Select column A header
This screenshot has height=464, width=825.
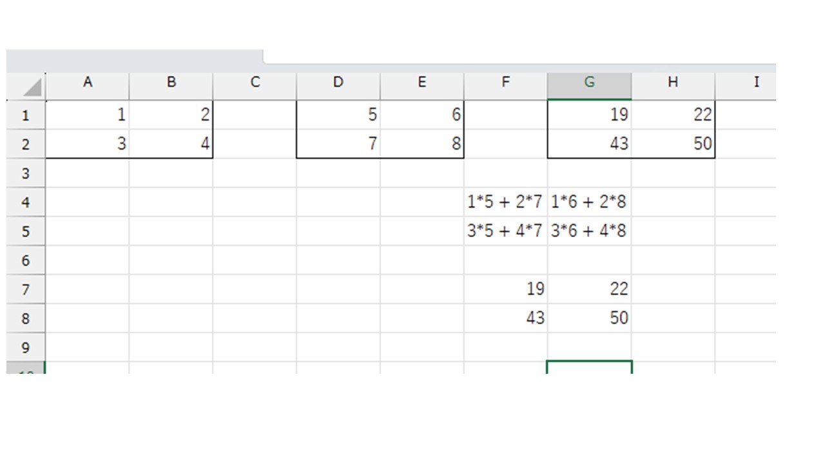pyautogui.click(x=88, y=82)
